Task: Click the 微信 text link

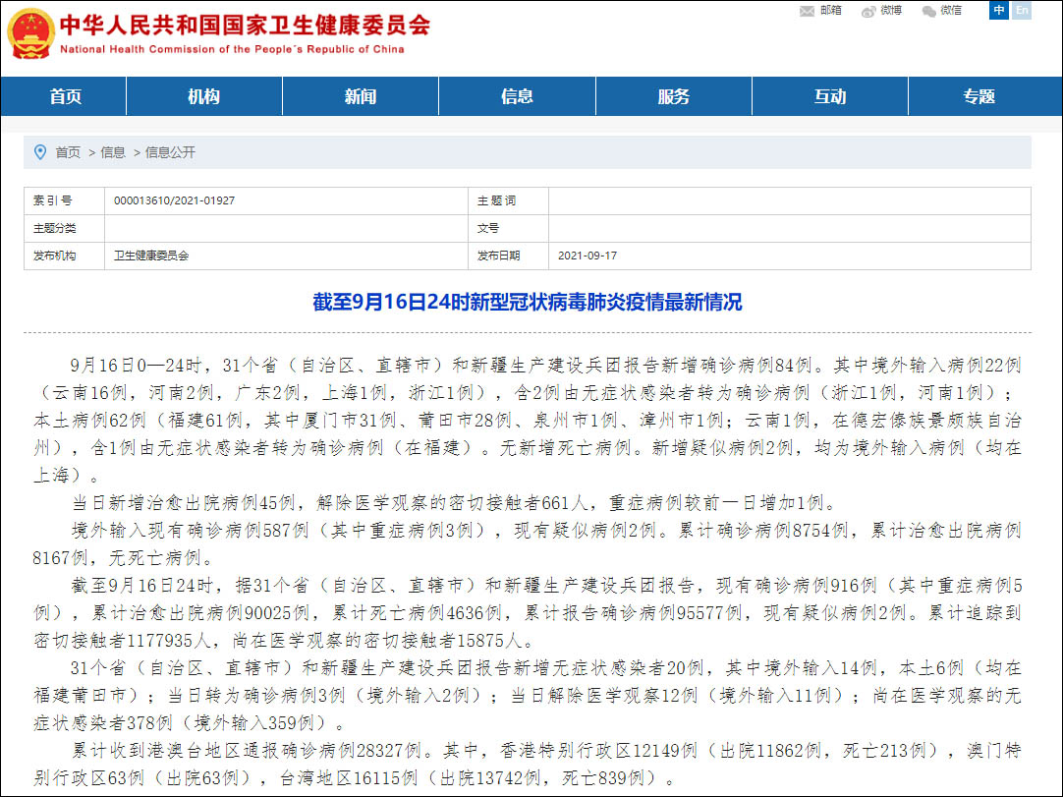Action: point(950,10)
